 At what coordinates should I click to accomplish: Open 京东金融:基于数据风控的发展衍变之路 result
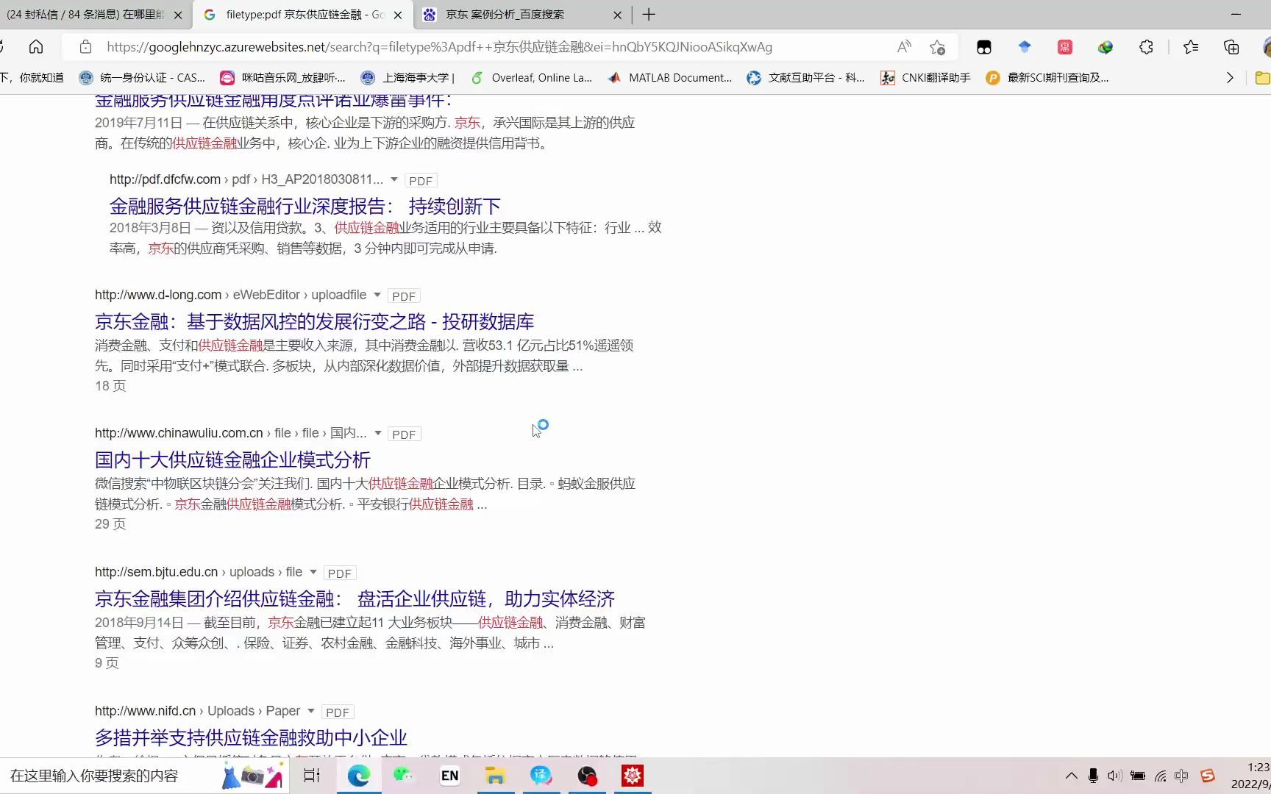point(315,322)
